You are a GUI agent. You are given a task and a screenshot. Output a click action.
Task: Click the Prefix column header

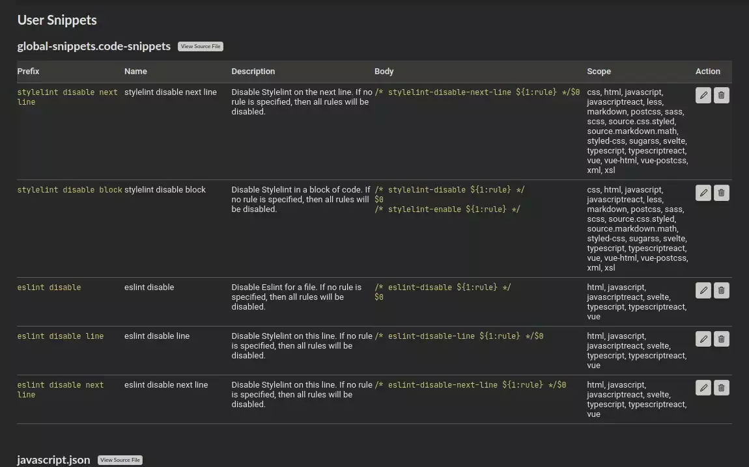click(x=28, y=71)
